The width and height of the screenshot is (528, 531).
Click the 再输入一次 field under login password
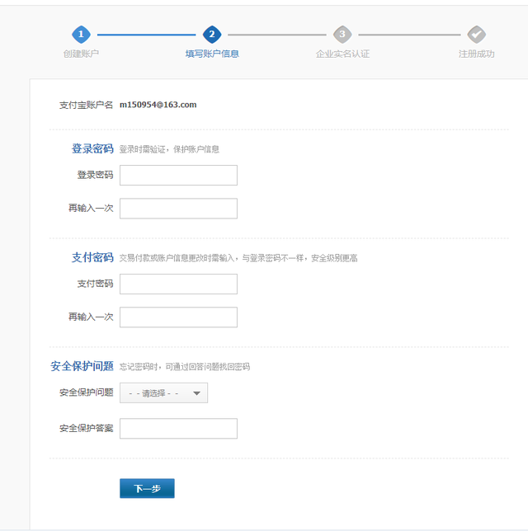(178, 209)
